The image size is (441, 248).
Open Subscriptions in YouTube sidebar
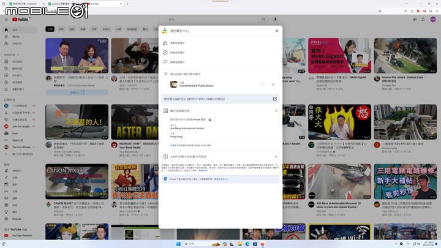[x=20, y=43]
